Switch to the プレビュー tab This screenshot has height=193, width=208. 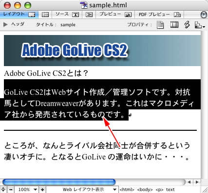tap(115, 15)
